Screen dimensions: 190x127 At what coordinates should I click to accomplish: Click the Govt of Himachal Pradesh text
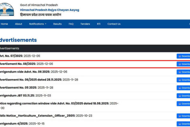tap(39, 5)
